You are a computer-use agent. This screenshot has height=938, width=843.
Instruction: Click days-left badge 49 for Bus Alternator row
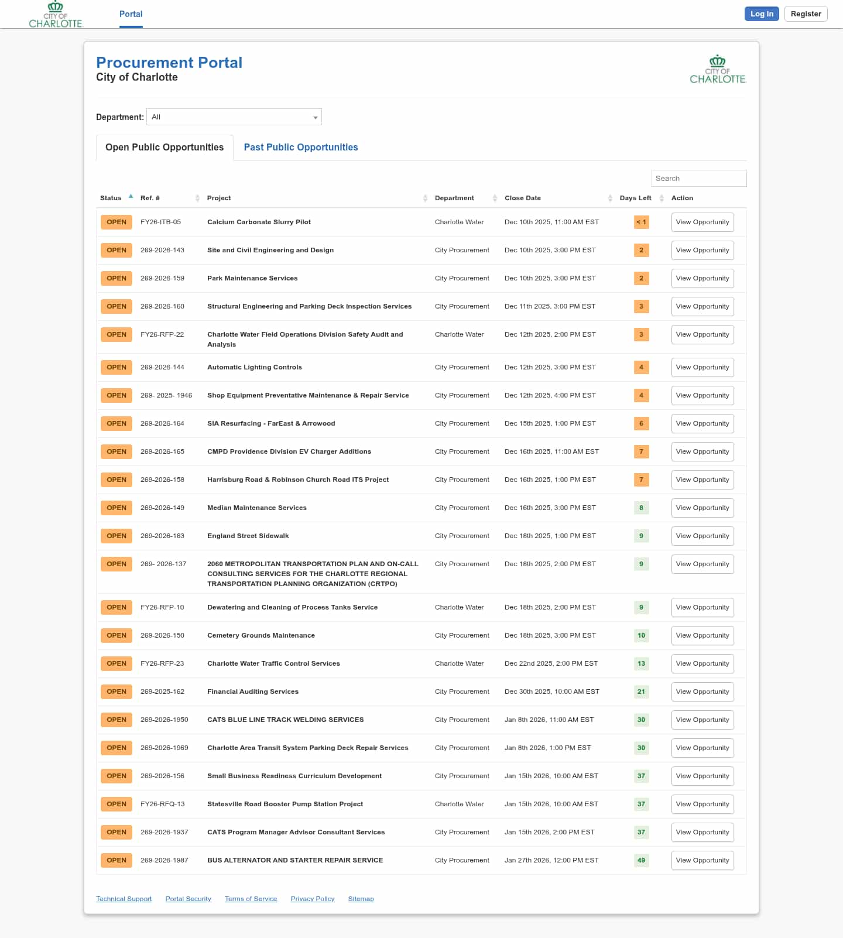[x=642, y=861]
